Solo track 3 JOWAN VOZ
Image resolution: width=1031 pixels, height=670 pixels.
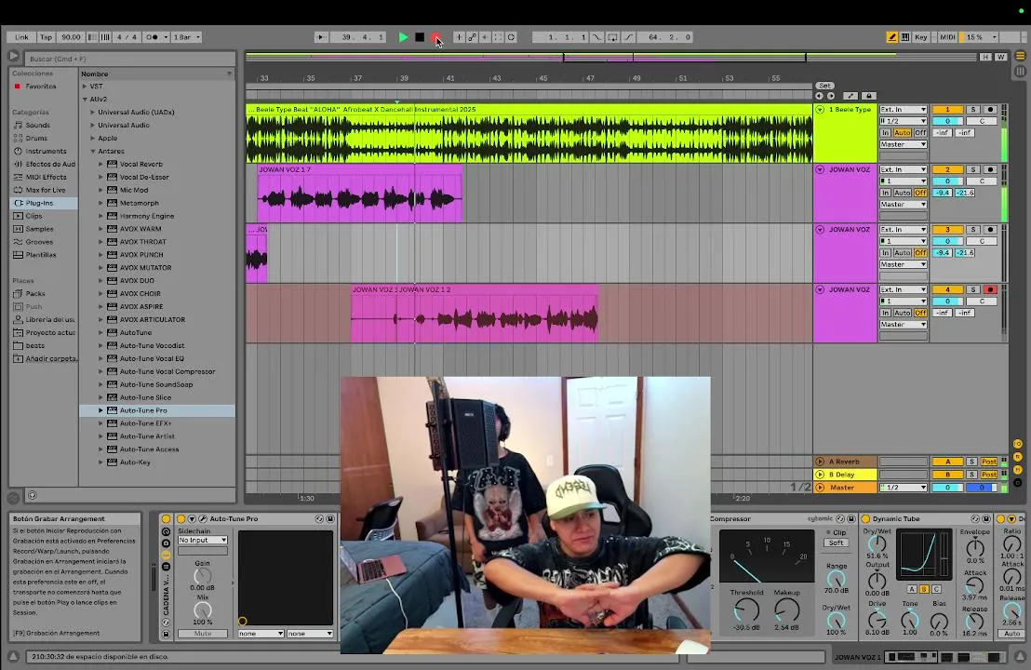(x=973, y=230)
